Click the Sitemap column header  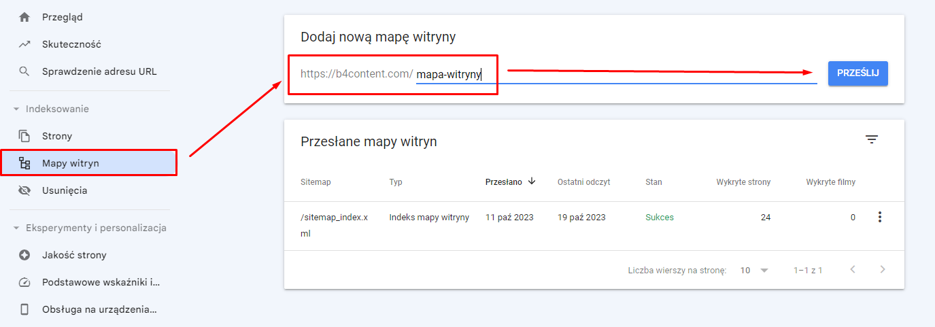point(316,182)
